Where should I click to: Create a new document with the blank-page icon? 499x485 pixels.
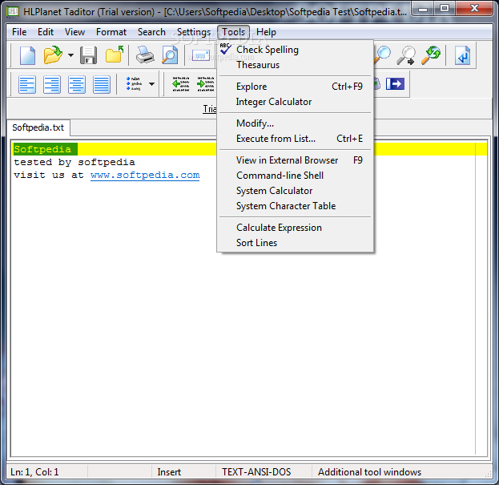tap(27, 55)
